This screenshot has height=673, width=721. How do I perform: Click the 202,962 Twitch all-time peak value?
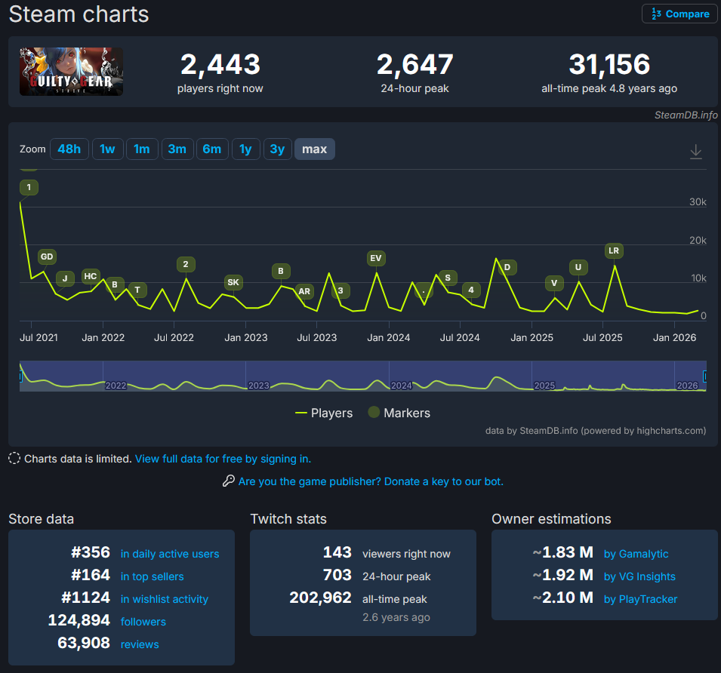(321, 598)
